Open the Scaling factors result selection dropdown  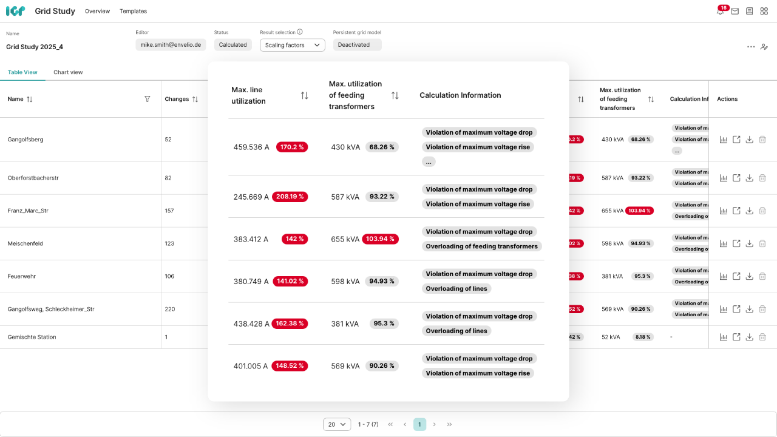click(292, 45)
